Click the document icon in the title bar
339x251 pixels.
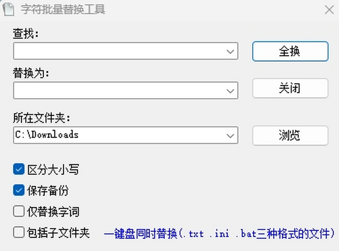8,9
